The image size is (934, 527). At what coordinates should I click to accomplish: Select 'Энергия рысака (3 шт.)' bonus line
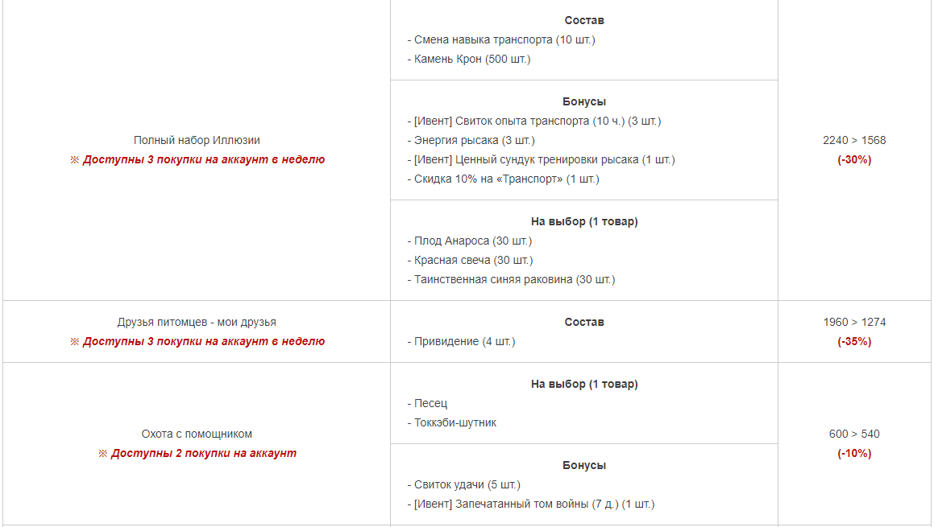471,140
